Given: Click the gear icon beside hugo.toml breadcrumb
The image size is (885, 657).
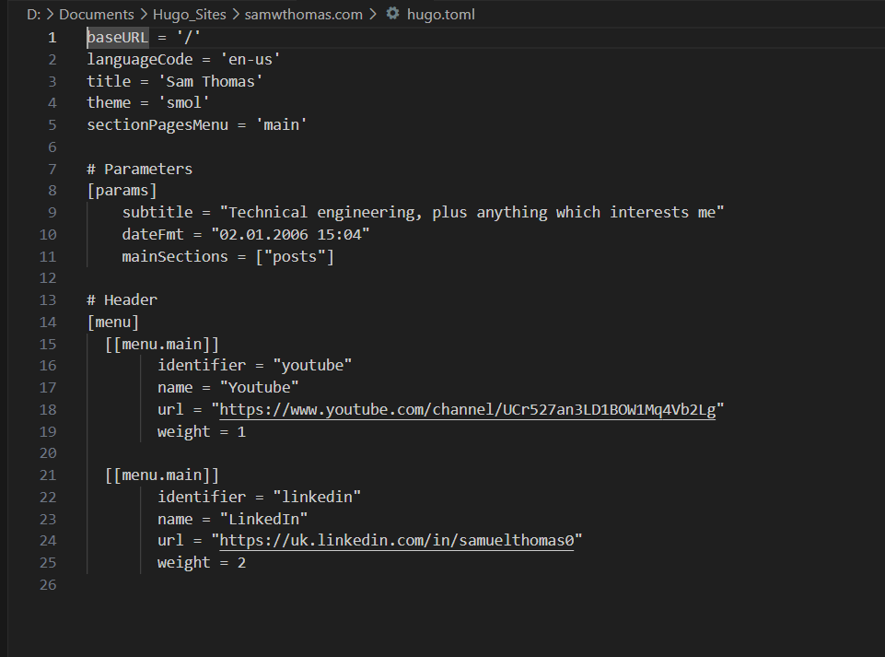Looking at the screenshot, I should (x=393, y=14).
